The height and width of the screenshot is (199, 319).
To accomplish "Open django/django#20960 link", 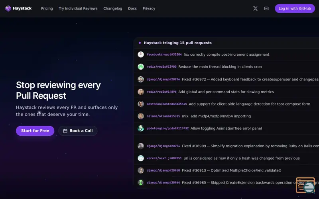I will click(163, 170).
